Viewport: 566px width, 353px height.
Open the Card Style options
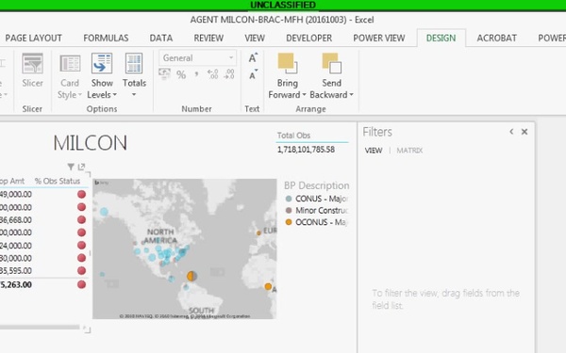pos(70,76)
